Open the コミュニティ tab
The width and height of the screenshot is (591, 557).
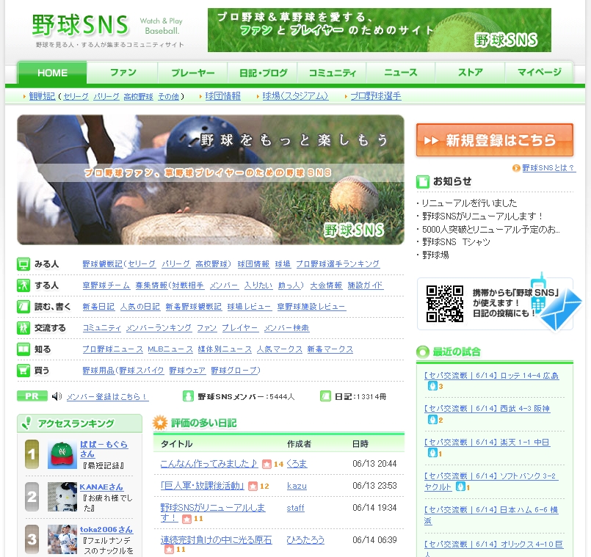coord(332,73)
